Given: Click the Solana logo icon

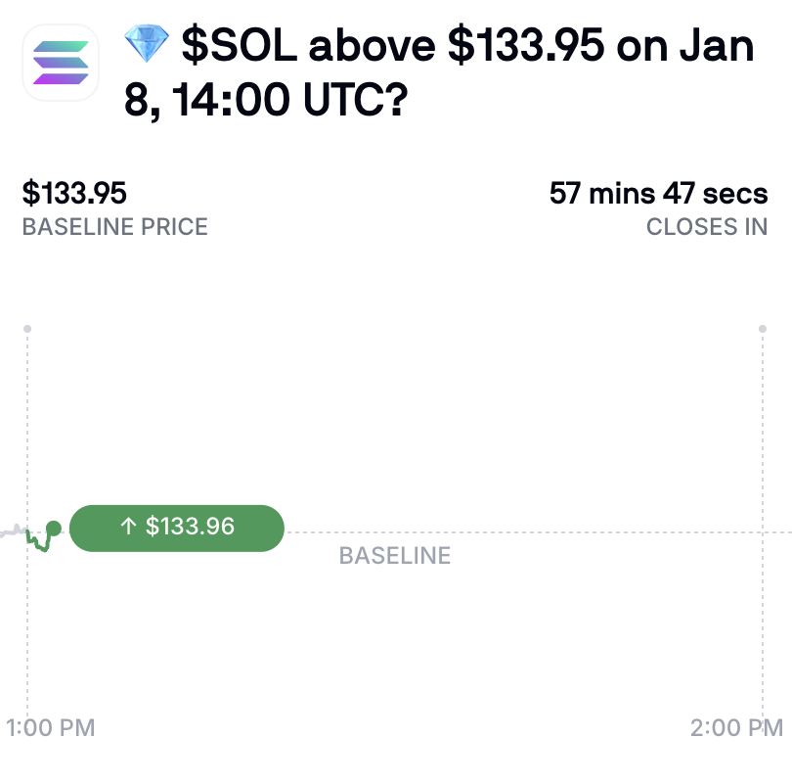Looking at the screenshot, I should coord(61,63).
